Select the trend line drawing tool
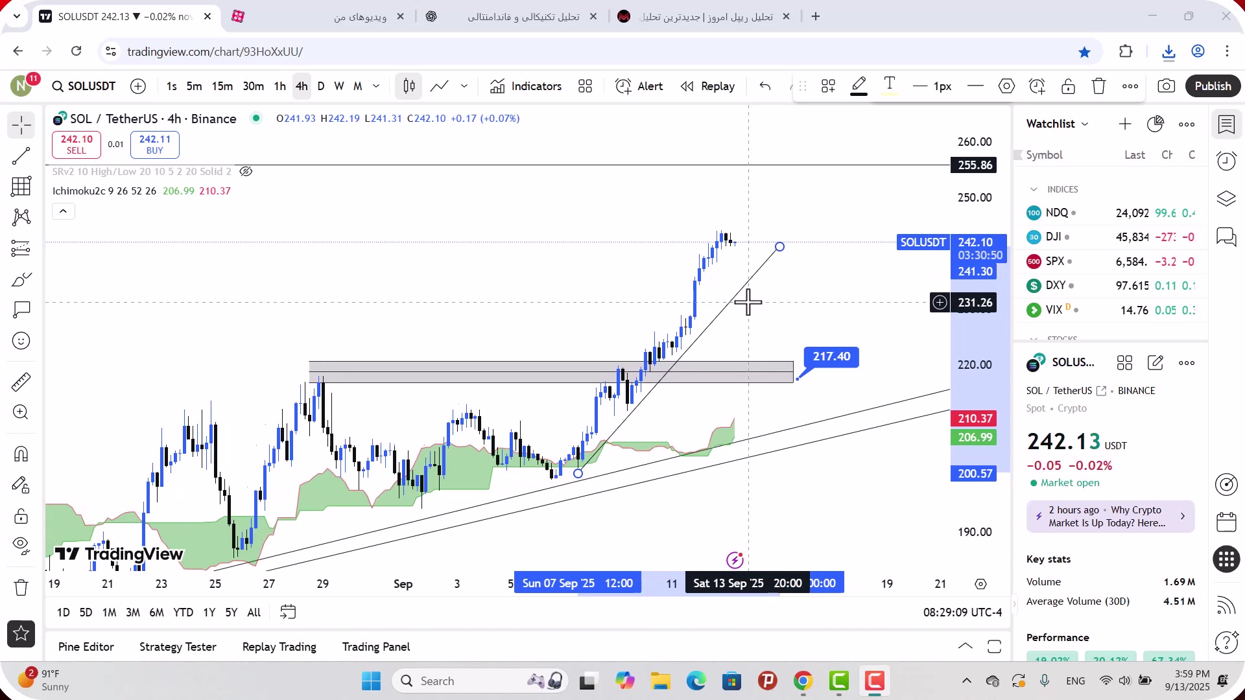 tap(21, 156)
